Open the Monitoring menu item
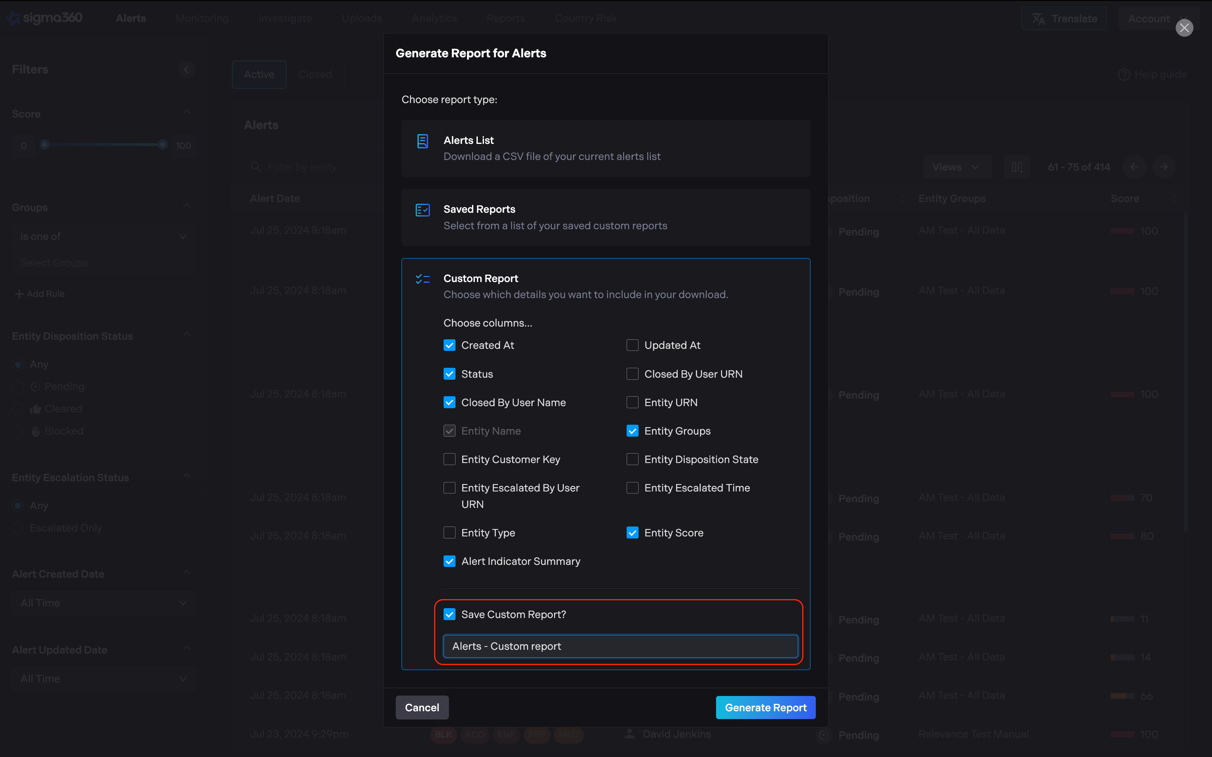This screenshot has width=1212, height=757. pos(202,19)
